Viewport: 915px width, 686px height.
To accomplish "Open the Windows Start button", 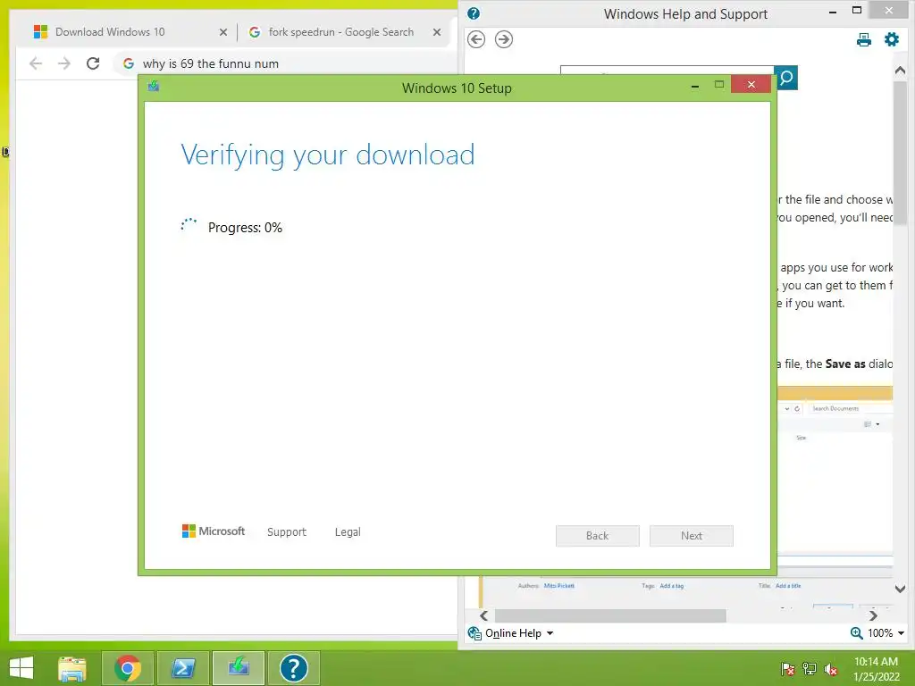I will 21,668.
